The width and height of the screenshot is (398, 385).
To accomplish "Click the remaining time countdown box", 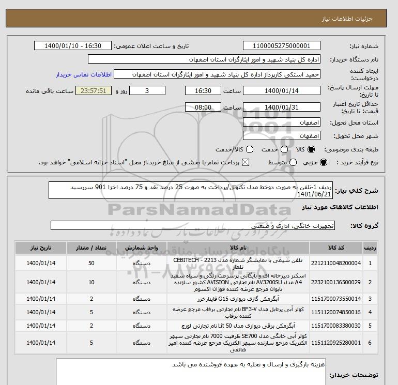I will coord(94,90).
